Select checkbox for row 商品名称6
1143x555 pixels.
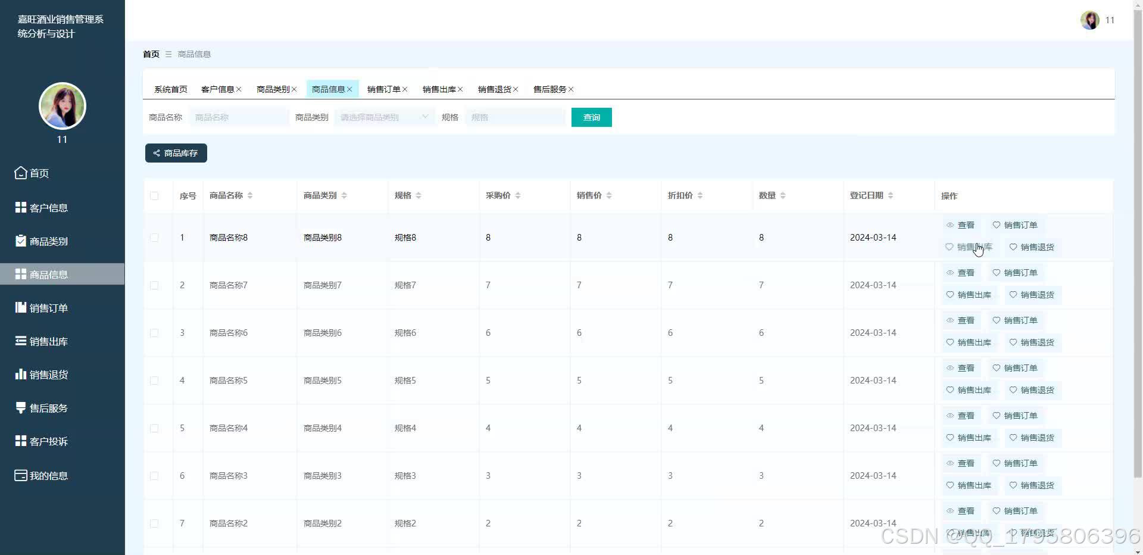[x=154, y=333]
